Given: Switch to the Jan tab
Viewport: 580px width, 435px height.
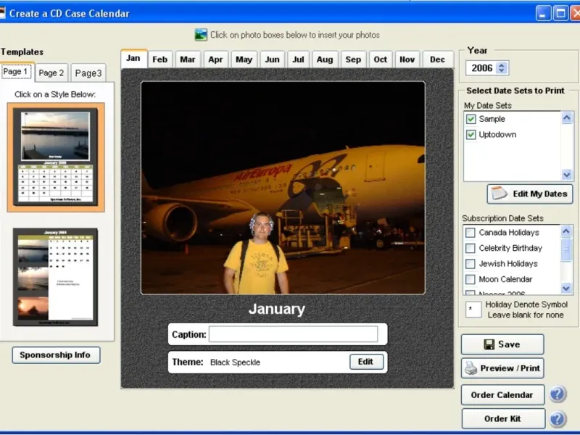Looking at the screenshot, I should (x=133, y=59).
